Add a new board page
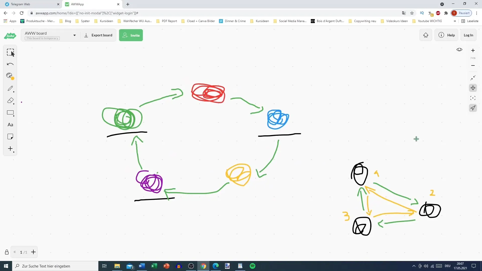The width and height of the screenshot is (482, 271). [33, 252]
